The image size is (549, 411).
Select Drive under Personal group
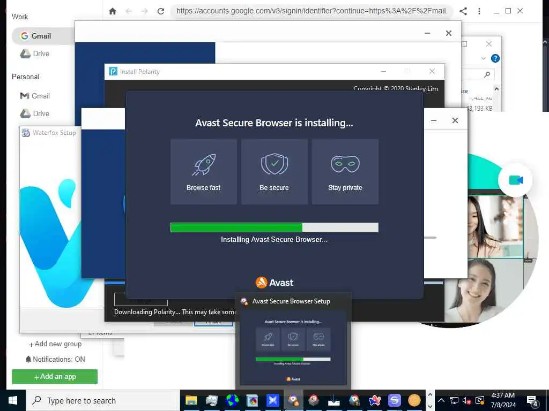click(x=35, y=113)
